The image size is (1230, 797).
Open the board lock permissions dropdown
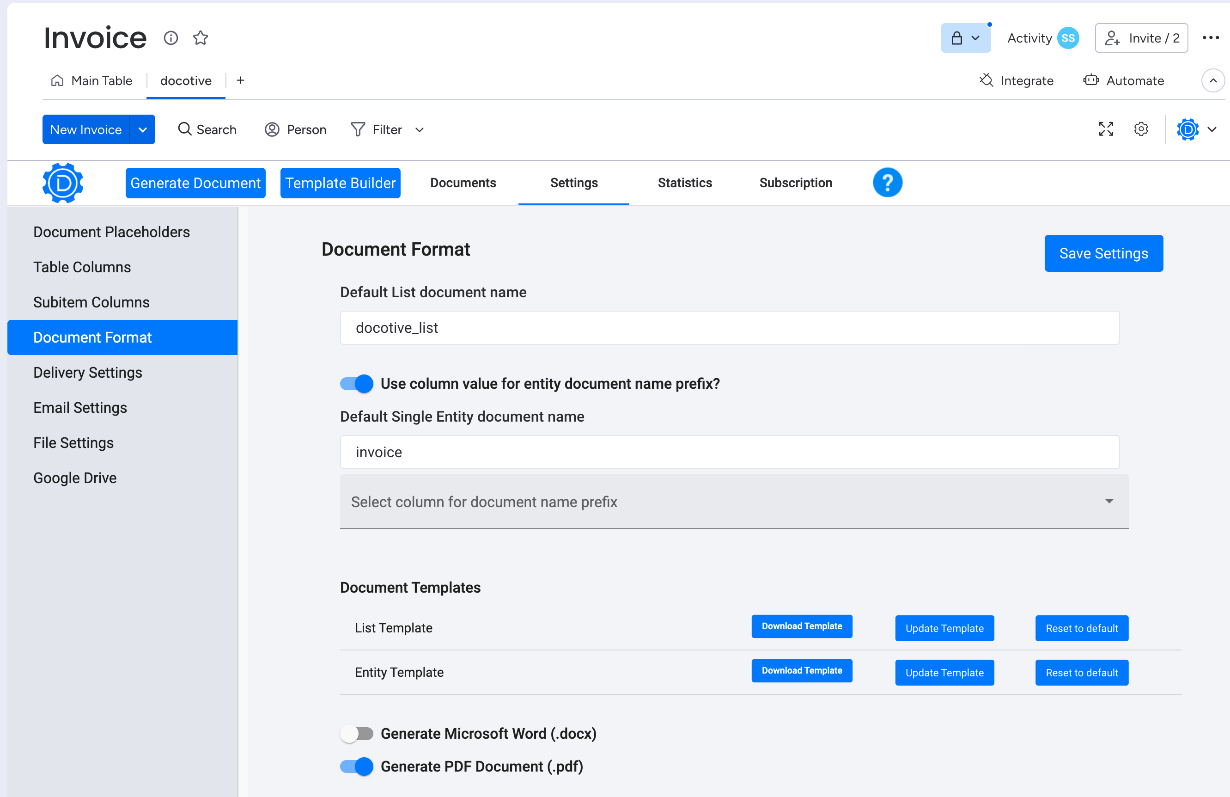click(965, 38)
